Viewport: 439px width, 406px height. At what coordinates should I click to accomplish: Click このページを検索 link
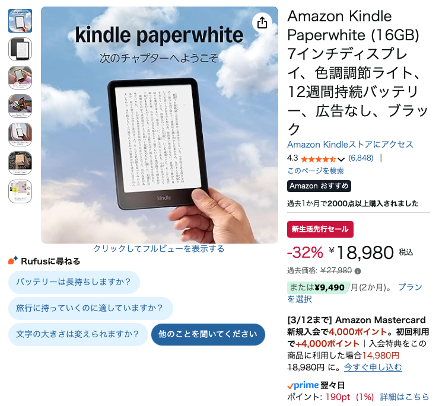(x=316, y=171)
